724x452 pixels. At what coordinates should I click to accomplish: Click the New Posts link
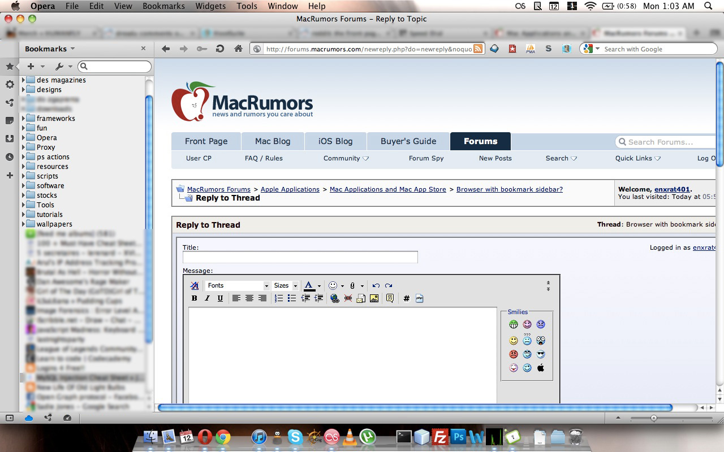pos(495,158)
